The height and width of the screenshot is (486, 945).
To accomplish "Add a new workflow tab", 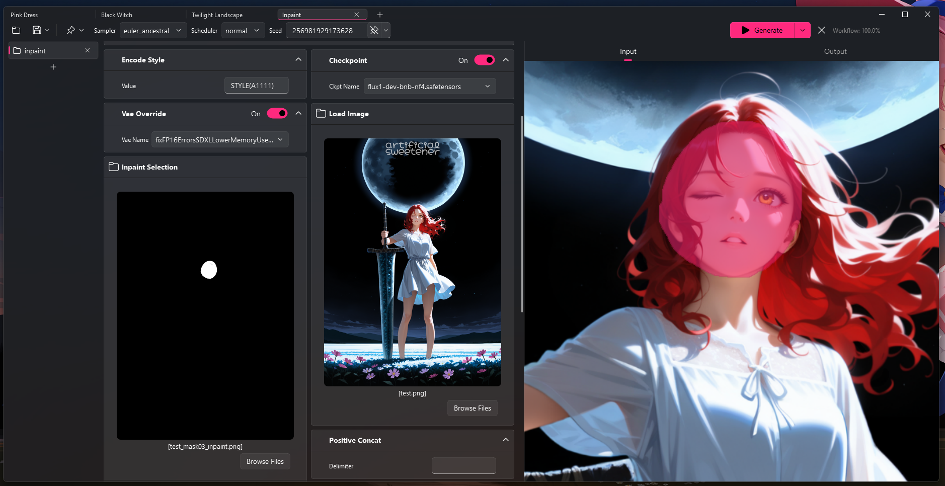I will pyautogui.click(x=380, y=15).
